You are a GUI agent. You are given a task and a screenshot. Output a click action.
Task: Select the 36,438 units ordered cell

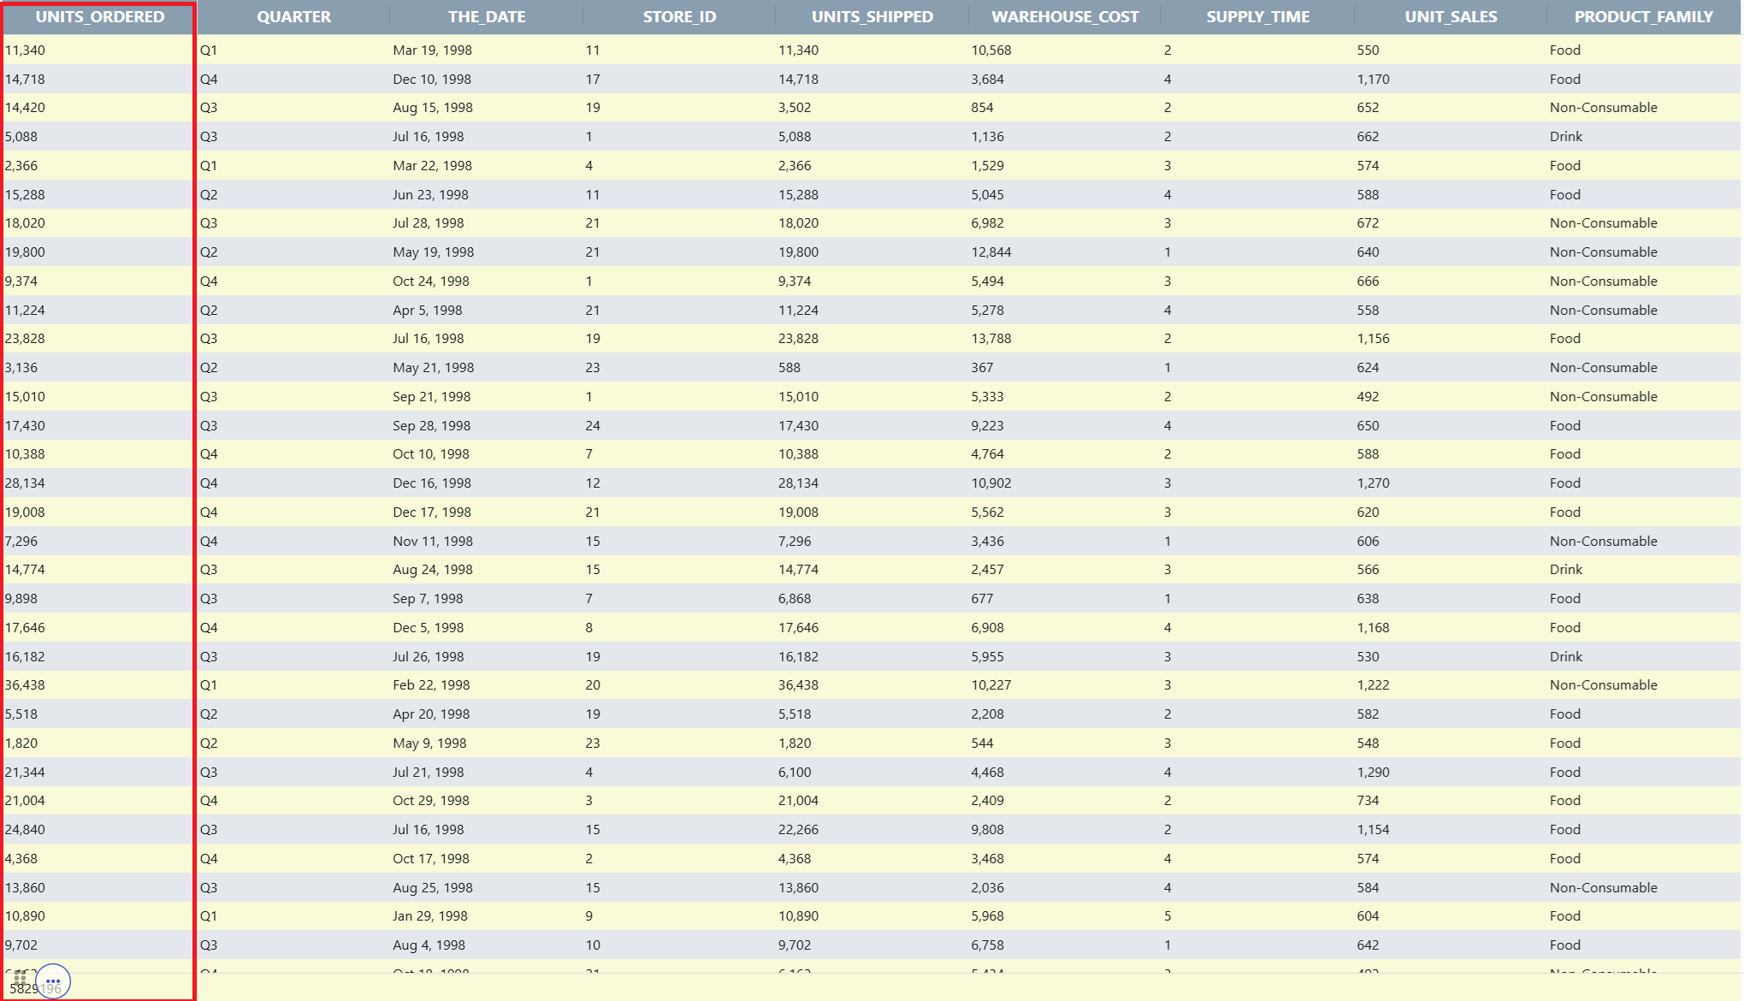coord(99,685)
